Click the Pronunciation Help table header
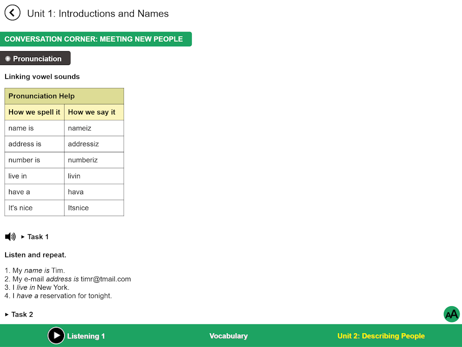The width and height of the screenshot is (462, 347). [x=64, y=96]
